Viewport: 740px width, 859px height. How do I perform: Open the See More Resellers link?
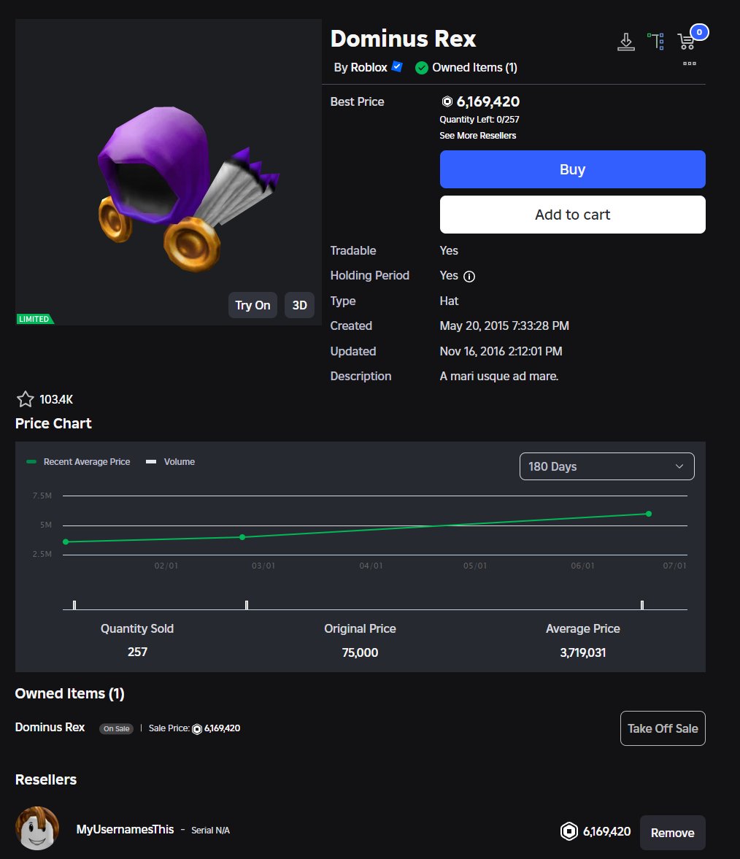point(477,135)
